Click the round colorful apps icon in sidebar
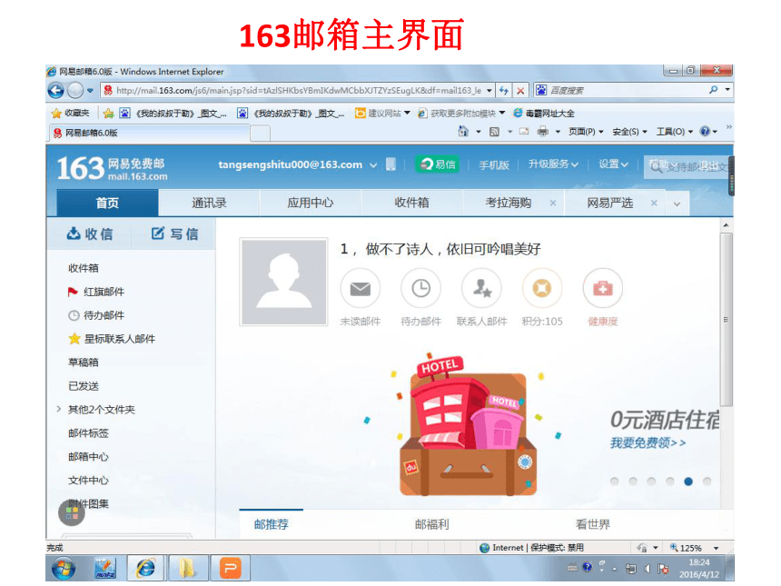The width and height of the screenshot is (781, 586). click(72, 512)
